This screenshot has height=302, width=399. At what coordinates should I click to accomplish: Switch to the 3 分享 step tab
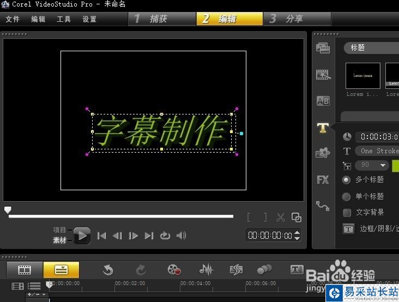(x=297, y=19)
